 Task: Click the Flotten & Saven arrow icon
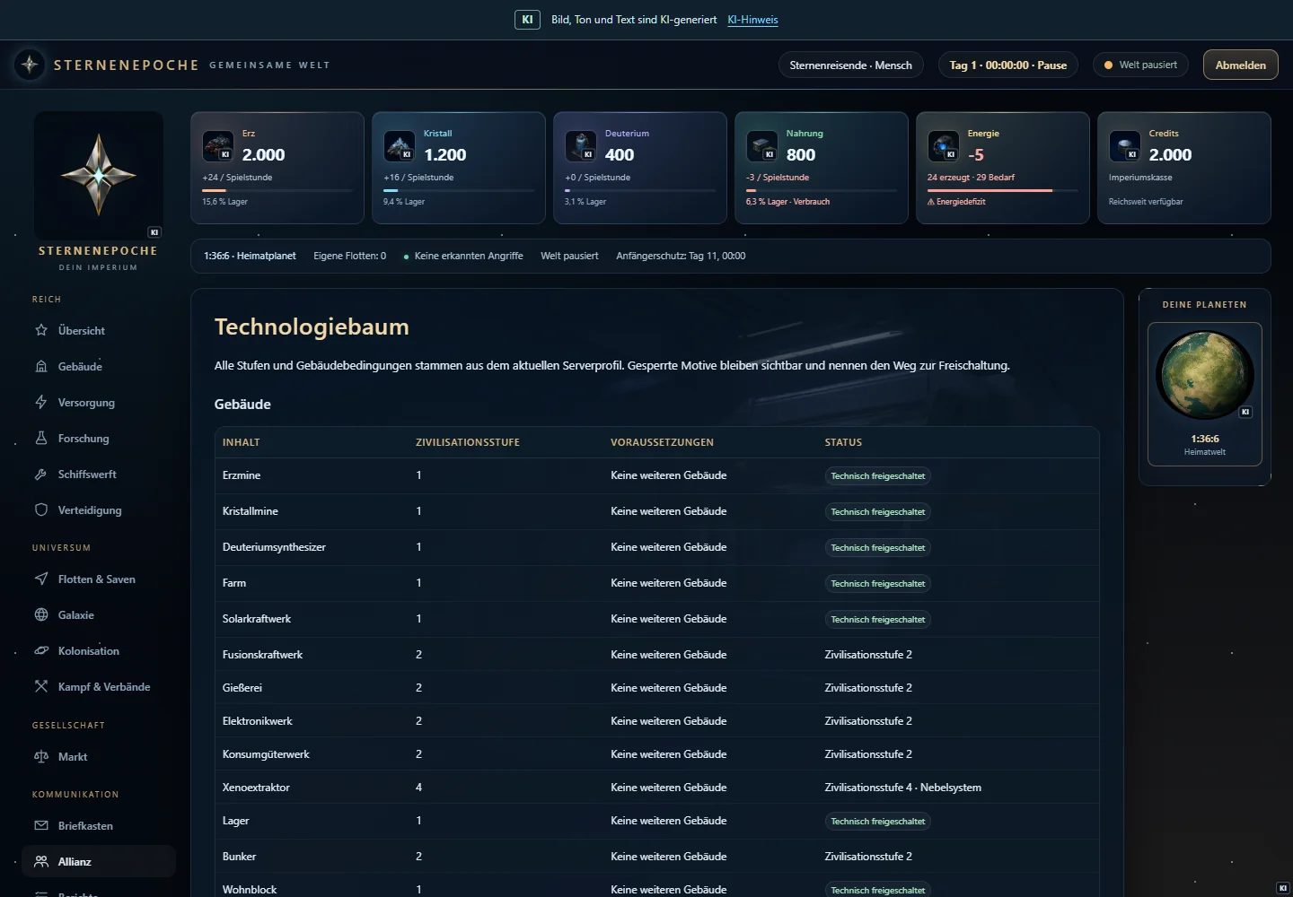(x=41, y=579)
